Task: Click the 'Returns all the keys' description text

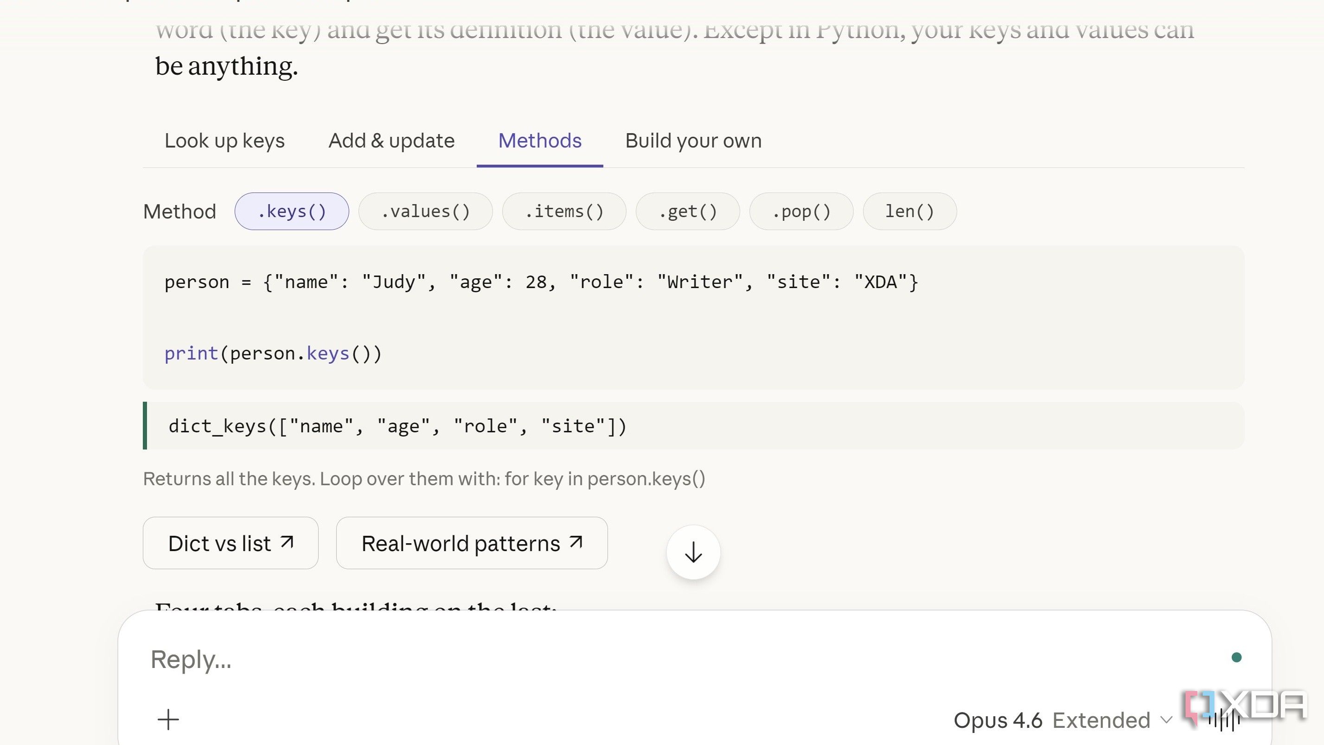Action: pyautogui.click(x=424, y=479)
